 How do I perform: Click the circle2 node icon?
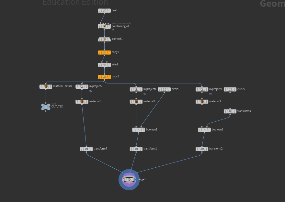[230, 89]
